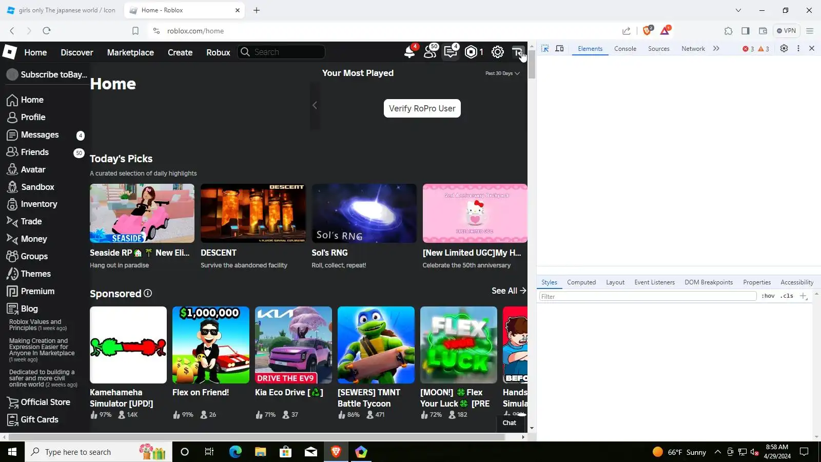Open Brave Wallet icon in toolbar
The width and height of the screenshot is (821, 462).
click(x=763, y=31)
